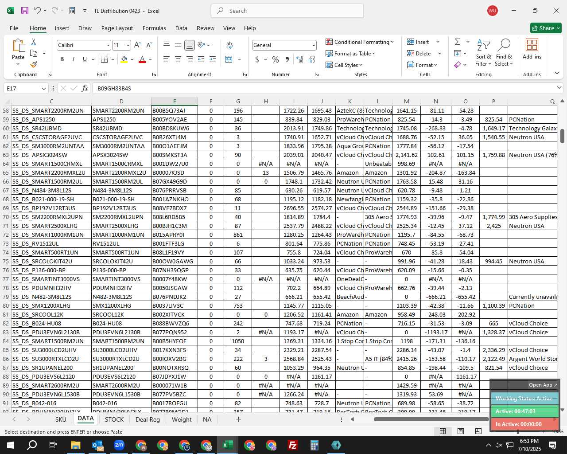Screen dimensions: 567x454
Task: Apply Bold formatting
Action: [x=62, y=59]
